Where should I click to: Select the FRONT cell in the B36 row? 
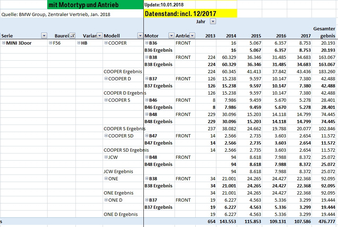tap(183, 43)
